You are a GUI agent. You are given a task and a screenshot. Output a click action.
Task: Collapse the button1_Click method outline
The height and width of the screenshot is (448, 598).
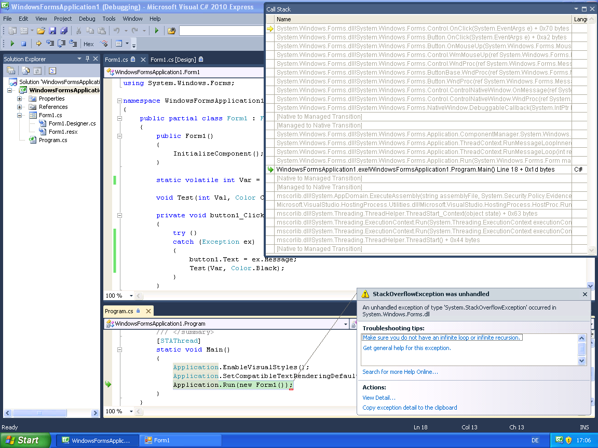pyautogui.click(x=119, y=216)
